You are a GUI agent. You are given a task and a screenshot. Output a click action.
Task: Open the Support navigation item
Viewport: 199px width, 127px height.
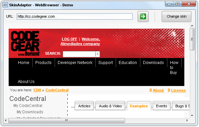tap(106, 63)
